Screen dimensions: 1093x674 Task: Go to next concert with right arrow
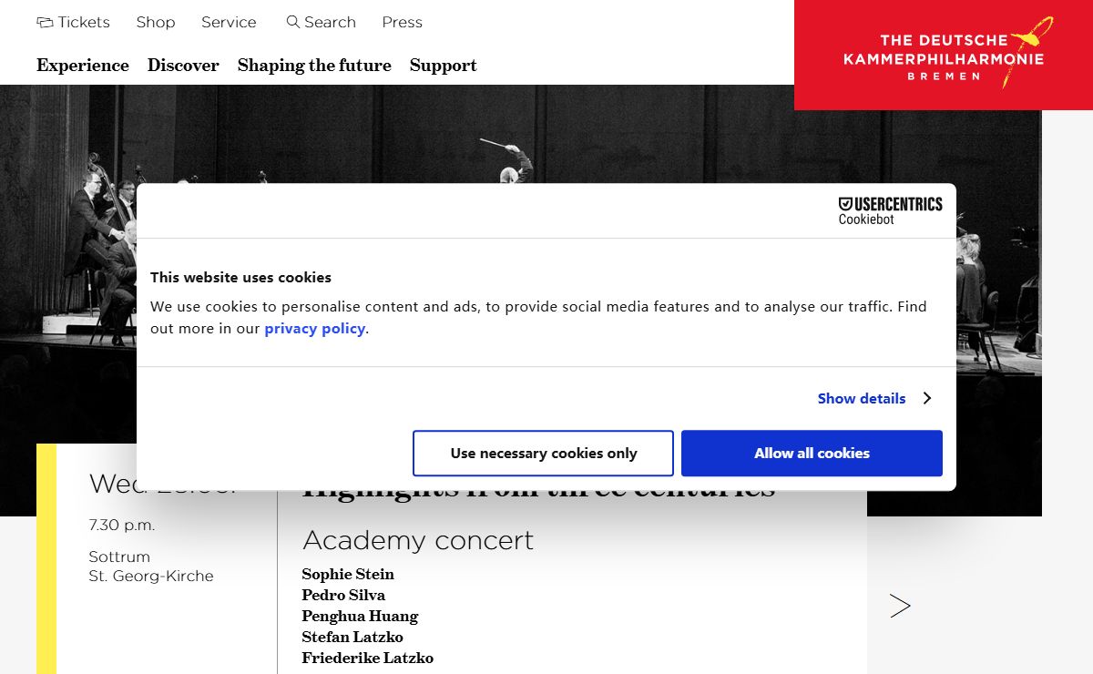point(900,606)
